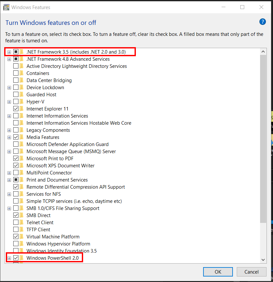Image resolution: width=273 pixels, height=282 pixels.
Task: Uncheck Microsoft XPS Document Writer
Action: point(16,165)
